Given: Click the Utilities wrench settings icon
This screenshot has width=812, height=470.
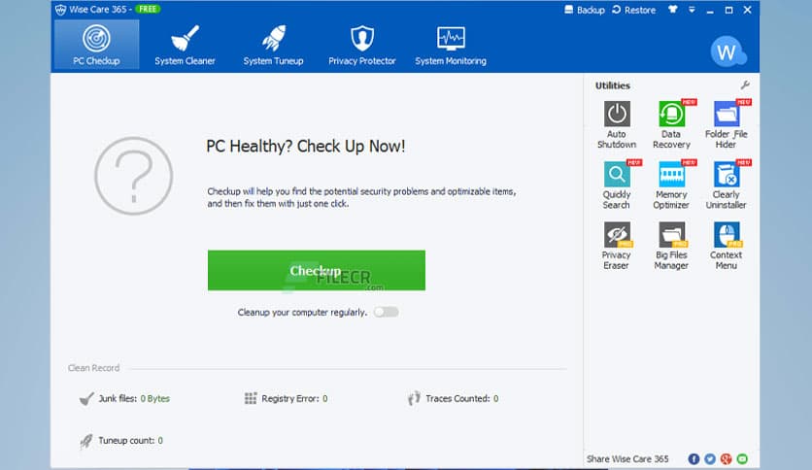Looking at the screenshot, I should click(x=745, y=84).
